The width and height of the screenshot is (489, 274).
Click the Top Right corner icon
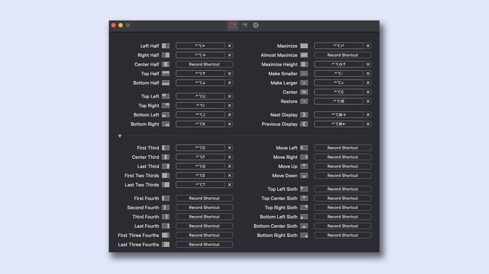[166, 106]
